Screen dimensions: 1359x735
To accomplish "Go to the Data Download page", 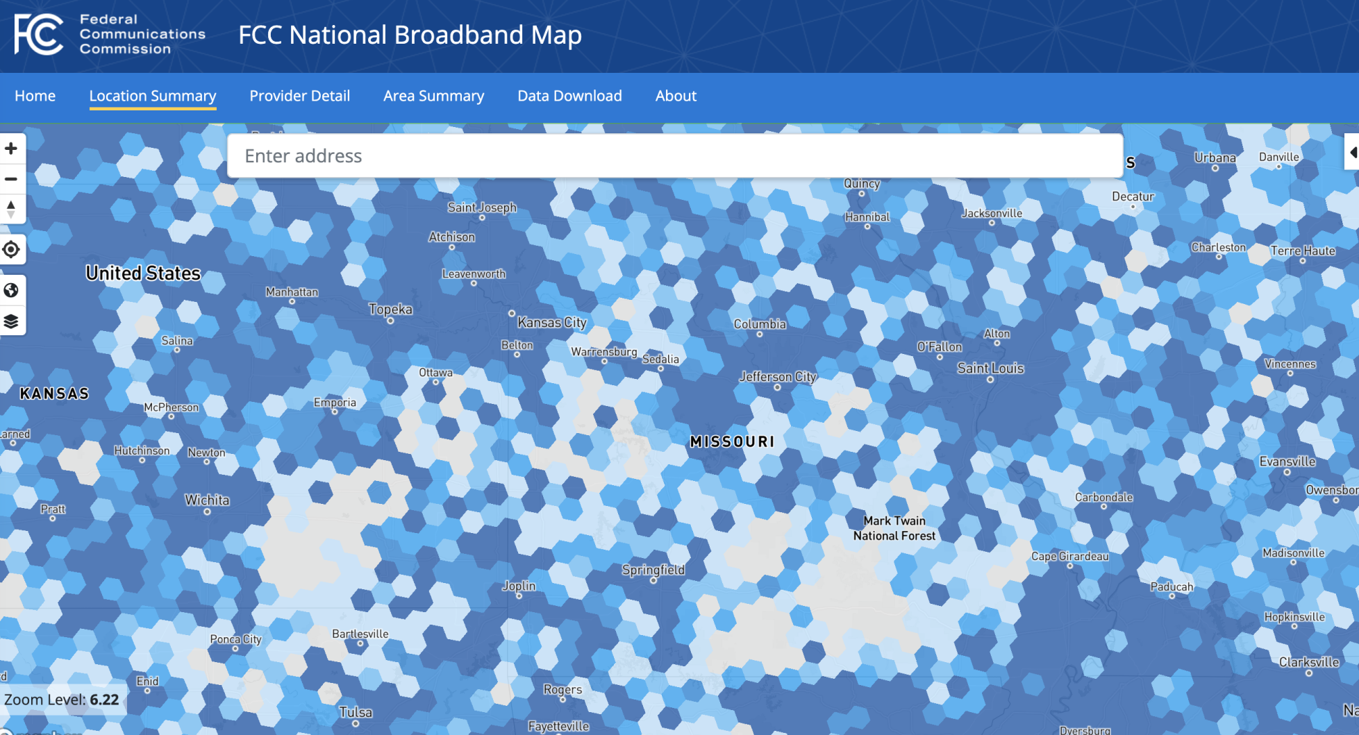I will pyautogui.click(x=569, y=96).
